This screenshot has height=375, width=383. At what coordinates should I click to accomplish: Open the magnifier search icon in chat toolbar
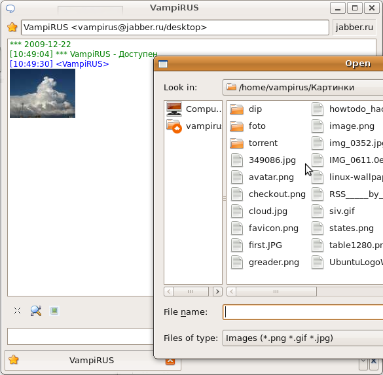pos(36,311)
